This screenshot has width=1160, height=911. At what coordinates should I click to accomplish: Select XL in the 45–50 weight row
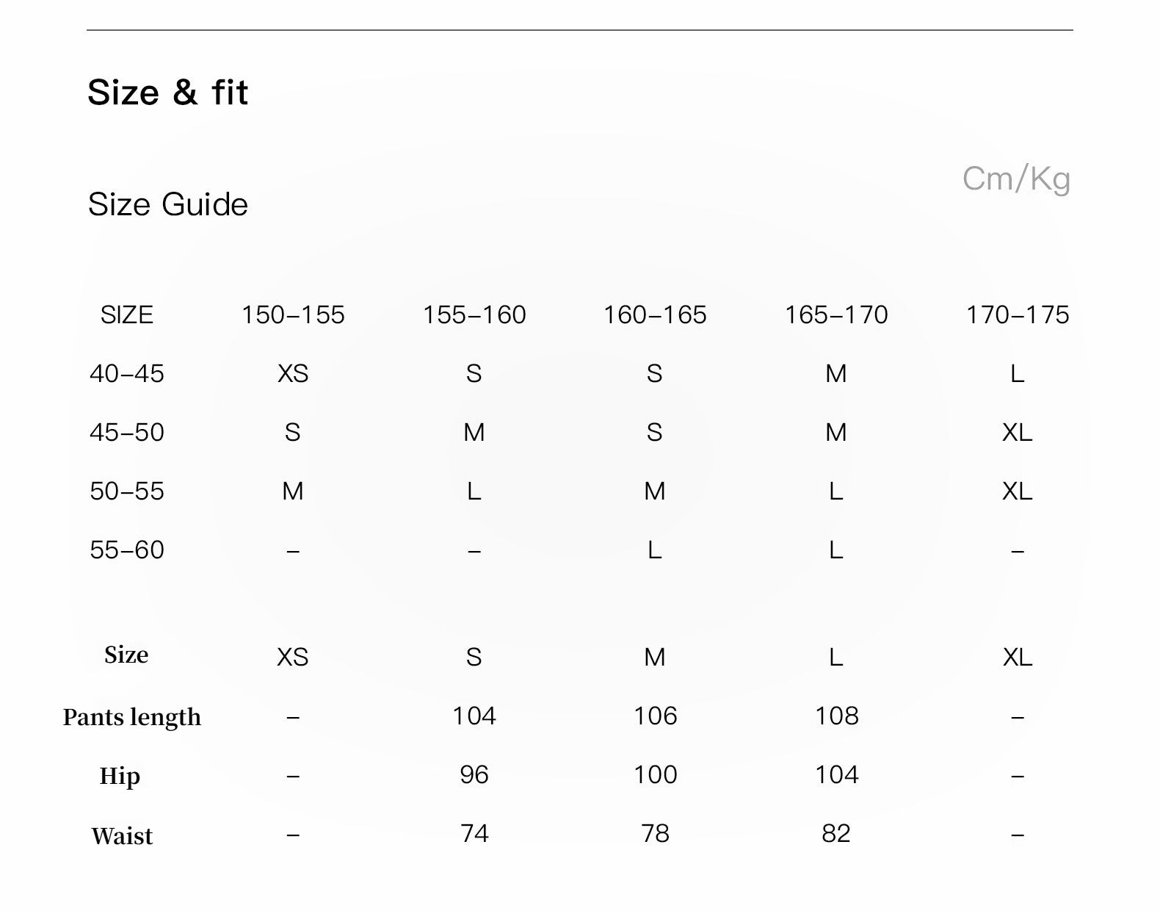tap(1018, 432)
